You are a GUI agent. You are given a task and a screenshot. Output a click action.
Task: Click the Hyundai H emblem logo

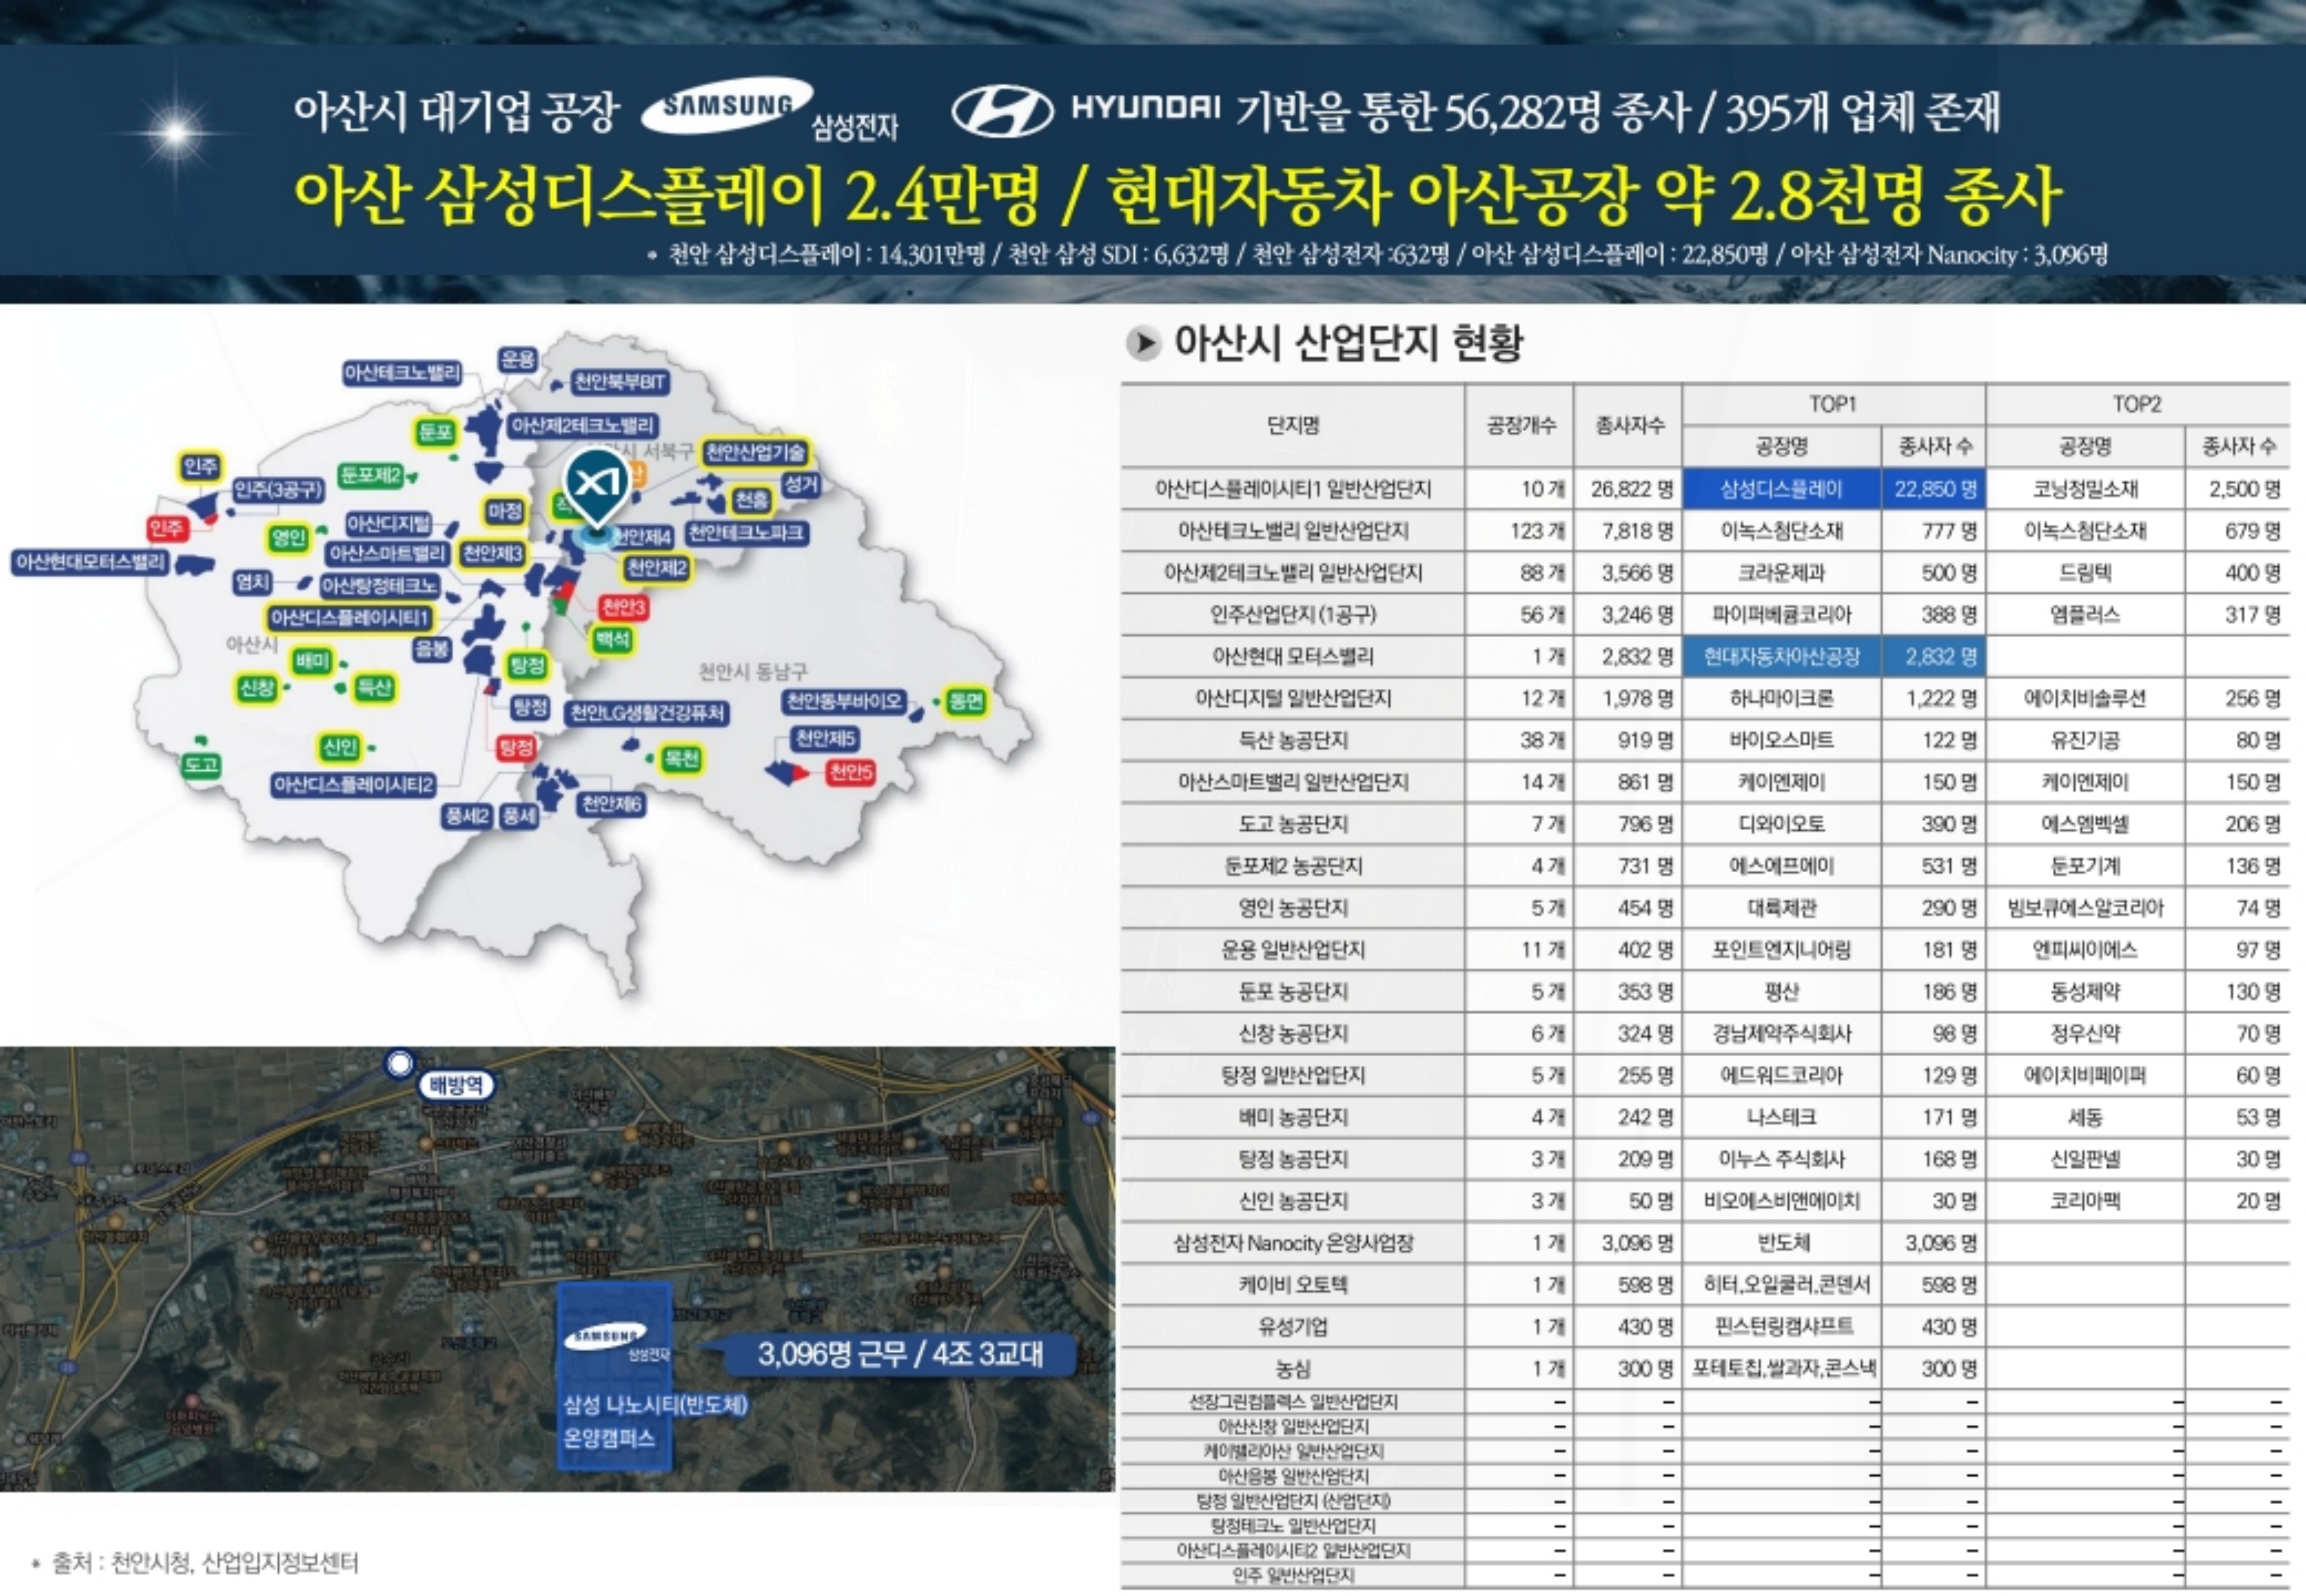tap(1001, 110)
